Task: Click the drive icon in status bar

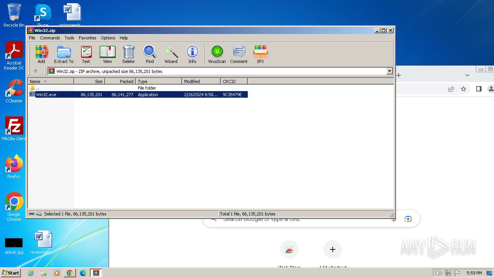Action: [x=32, y=214]
